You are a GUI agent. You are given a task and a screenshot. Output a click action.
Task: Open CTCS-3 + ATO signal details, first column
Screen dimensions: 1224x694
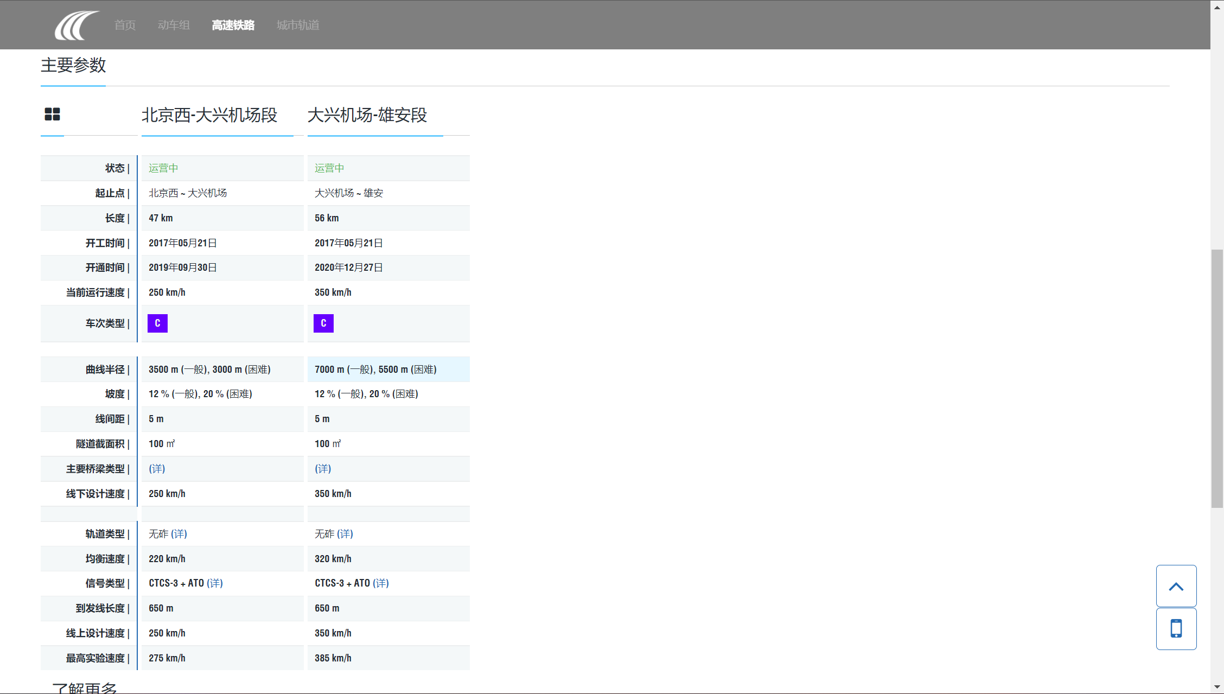click(x=215, y=583)
